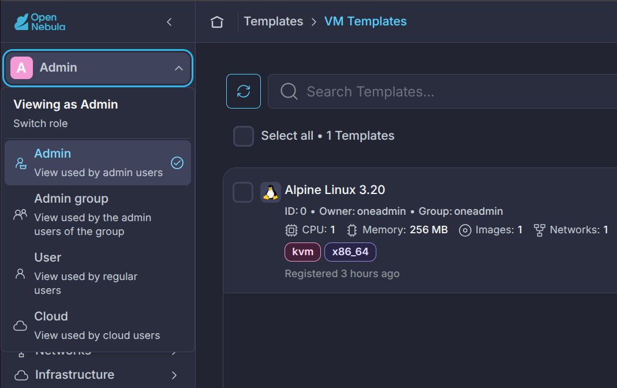Refresh the templates list

coord(244,91)
